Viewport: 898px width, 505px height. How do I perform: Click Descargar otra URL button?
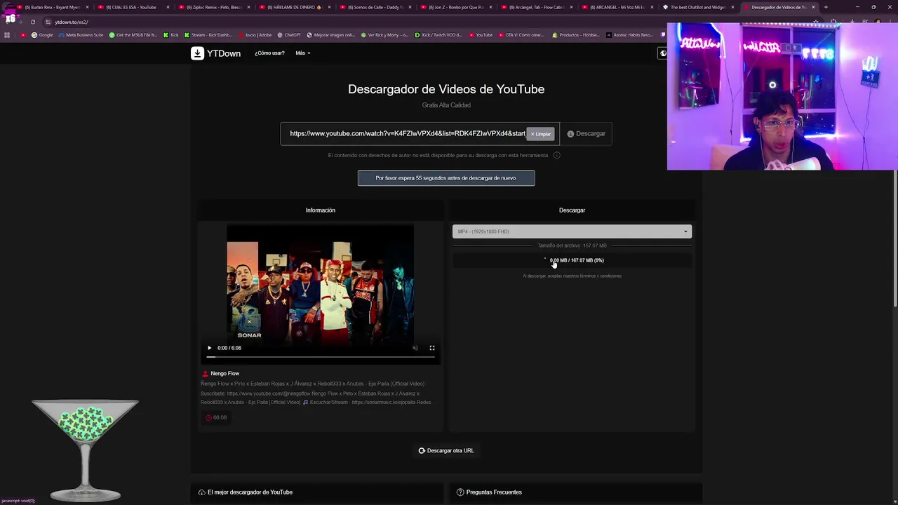(x=446, y=451)
